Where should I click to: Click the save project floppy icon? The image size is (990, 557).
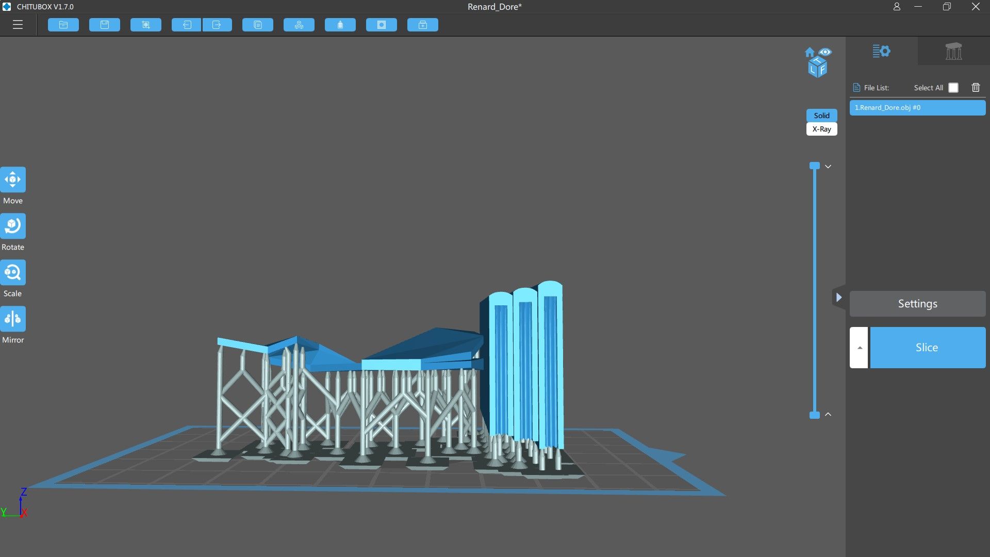(105, 25)
